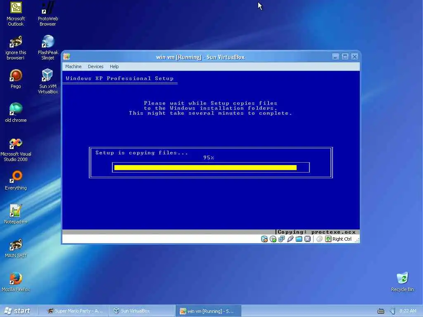Click the window resize grip in status bar
423x317 pixels.
pyautogui.click(x=357, y=240)
